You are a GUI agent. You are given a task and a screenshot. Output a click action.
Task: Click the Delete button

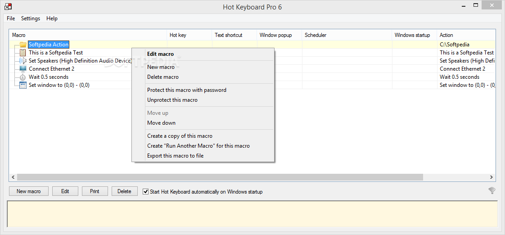point(124,191)
